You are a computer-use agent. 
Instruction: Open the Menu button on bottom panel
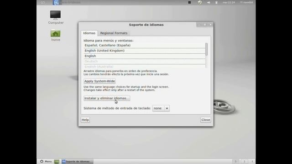(46, 161)
